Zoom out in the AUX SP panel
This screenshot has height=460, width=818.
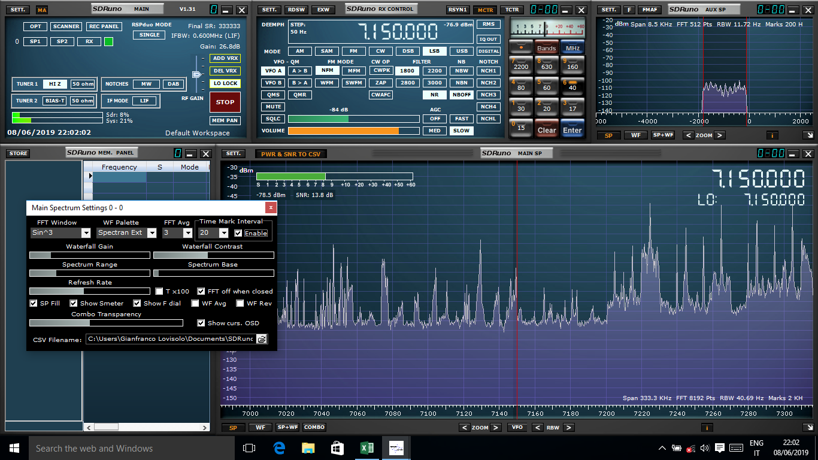[687, 135]
